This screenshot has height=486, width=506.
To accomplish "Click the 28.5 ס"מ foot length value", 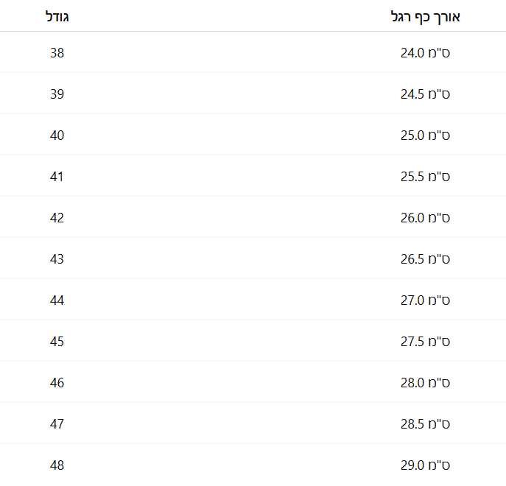I will pos(425,423).
